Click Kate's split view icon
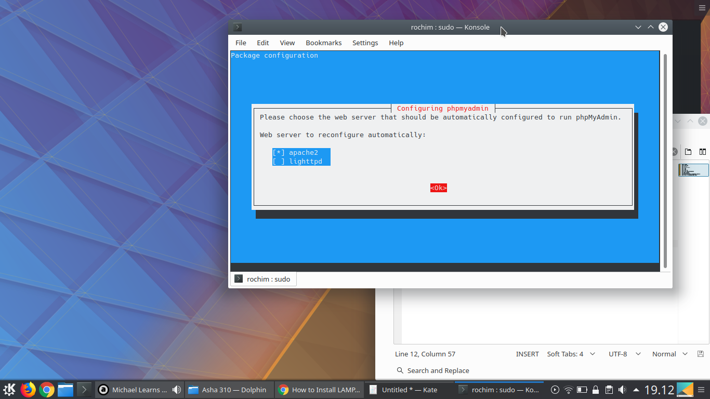The height and width of the screenshot is (399, 710). pos(703,152)
